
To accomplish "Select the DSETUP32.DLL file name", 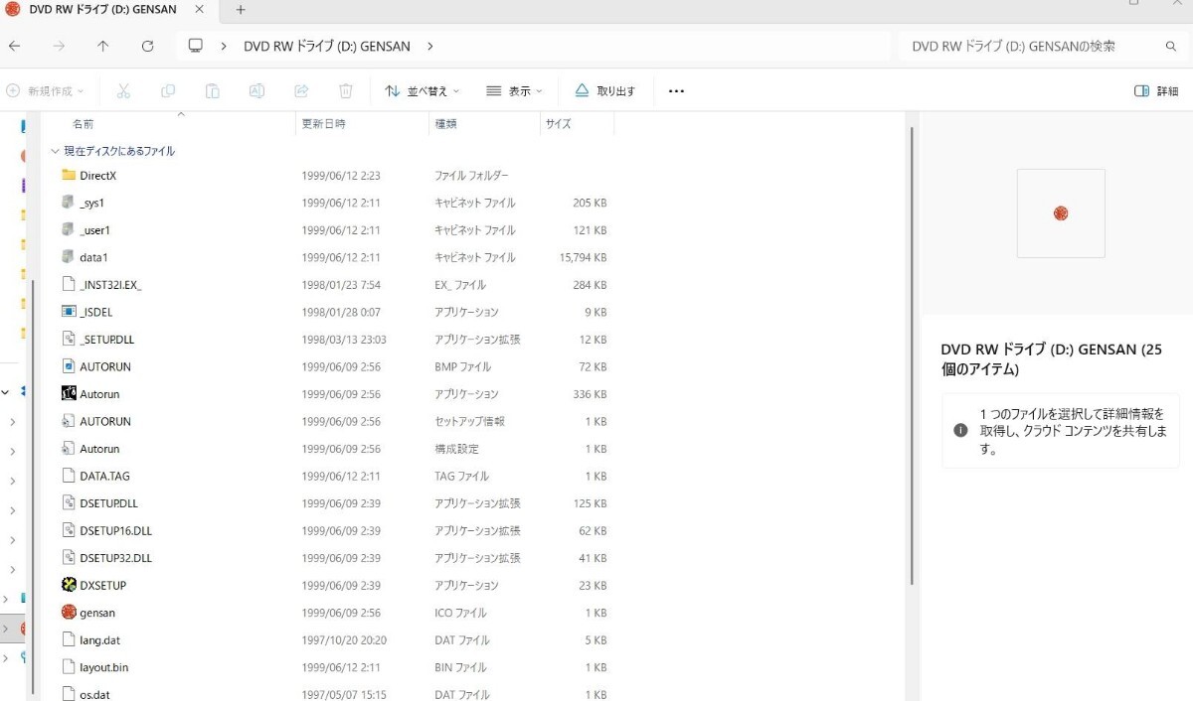I will click(x=115, y=558).
